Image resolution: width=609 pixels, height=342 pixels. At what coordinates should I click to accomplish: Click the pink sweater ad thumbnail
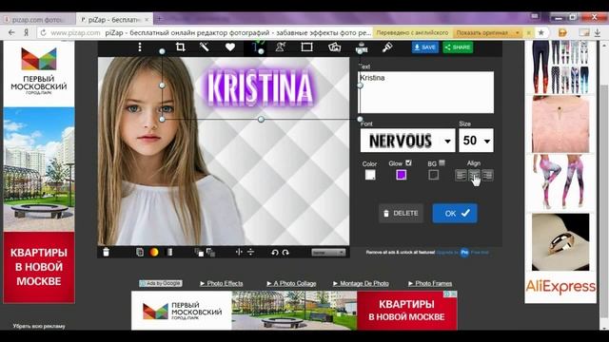[x=560, y=124]
